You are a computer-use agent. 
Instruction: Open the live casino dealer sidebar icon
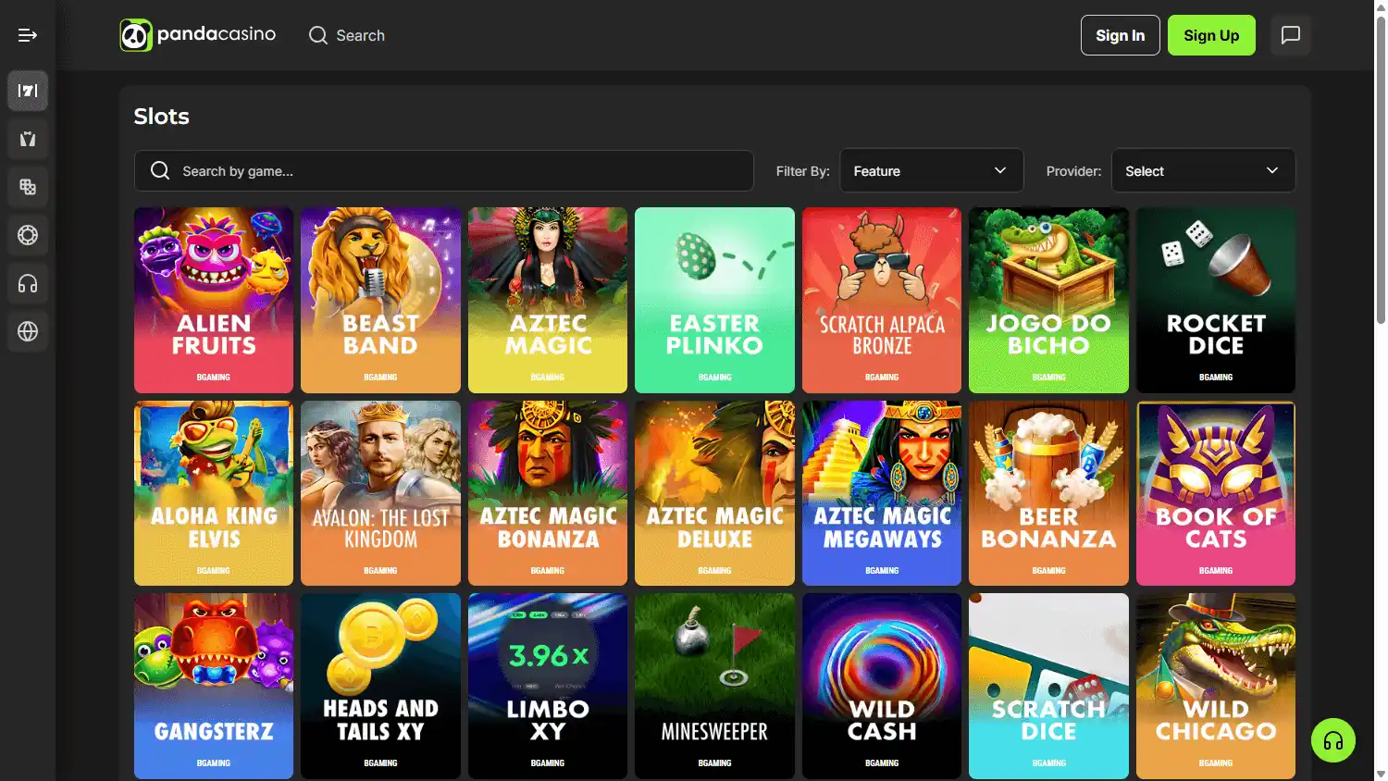pos(28,139)
